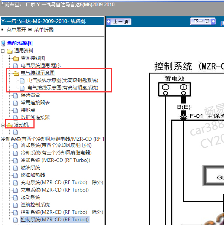Click page icon beside 冷却系统 (MZR-CD (RF Turbo))
224x225 pixels.
[15, 160]
